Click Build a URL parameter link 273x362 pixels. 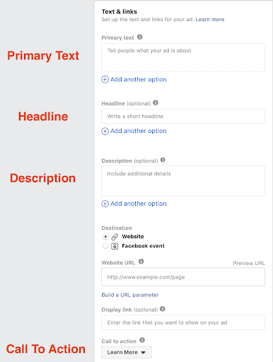[130, 295]
